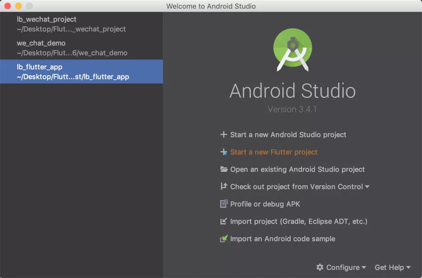This screenshot has height=278, width=422.
Task: Click the import project arrow icon
Action: pyautogui.click(x=223, y=221)
